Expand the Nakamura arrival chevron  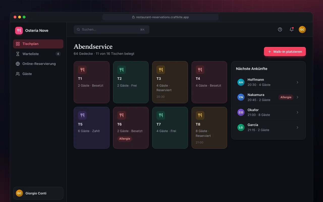(x=298, y=97)
